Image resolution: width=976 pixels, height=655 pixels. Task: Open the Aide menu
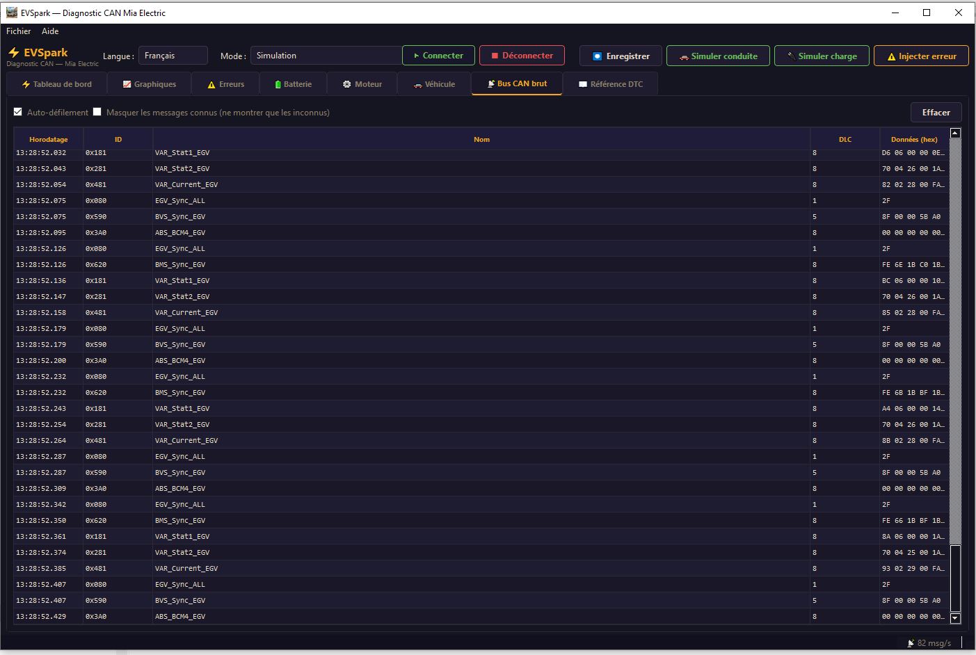click(50, 31)
